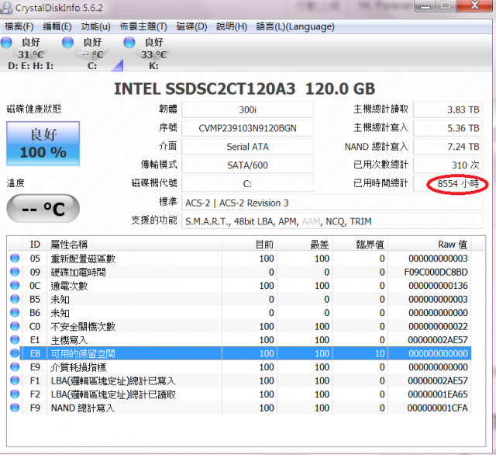Click the status orb of attribute 0C

[15, 286]
